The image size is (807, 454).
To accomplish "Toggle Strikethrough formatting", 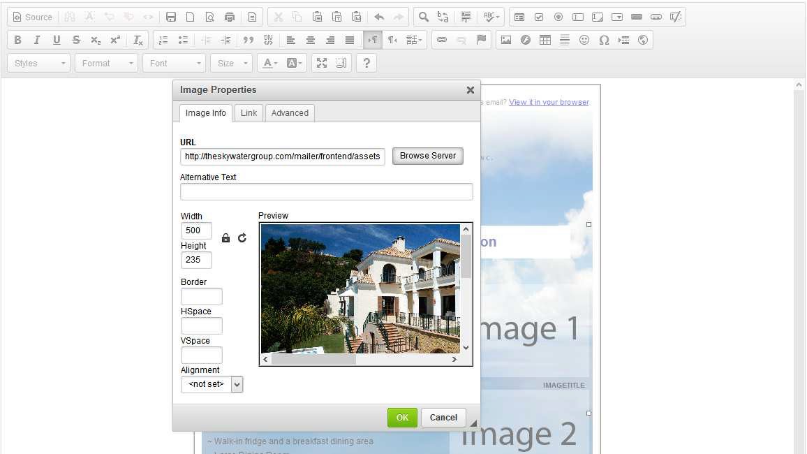I will click(76, 40).
